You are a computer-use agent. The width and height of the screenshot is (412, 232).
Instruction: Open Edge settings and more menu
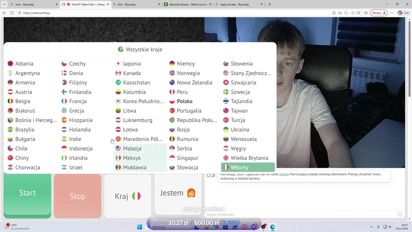point(392,13)
